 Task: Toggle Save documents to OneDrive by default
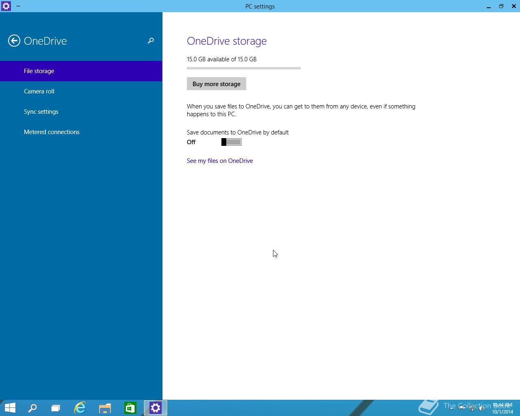232,142
